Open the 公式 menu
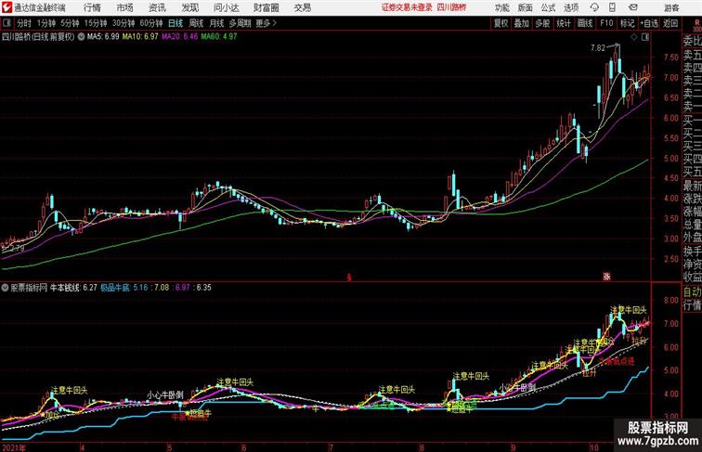Viewport: 702px width, 452px height. (548, 7)
